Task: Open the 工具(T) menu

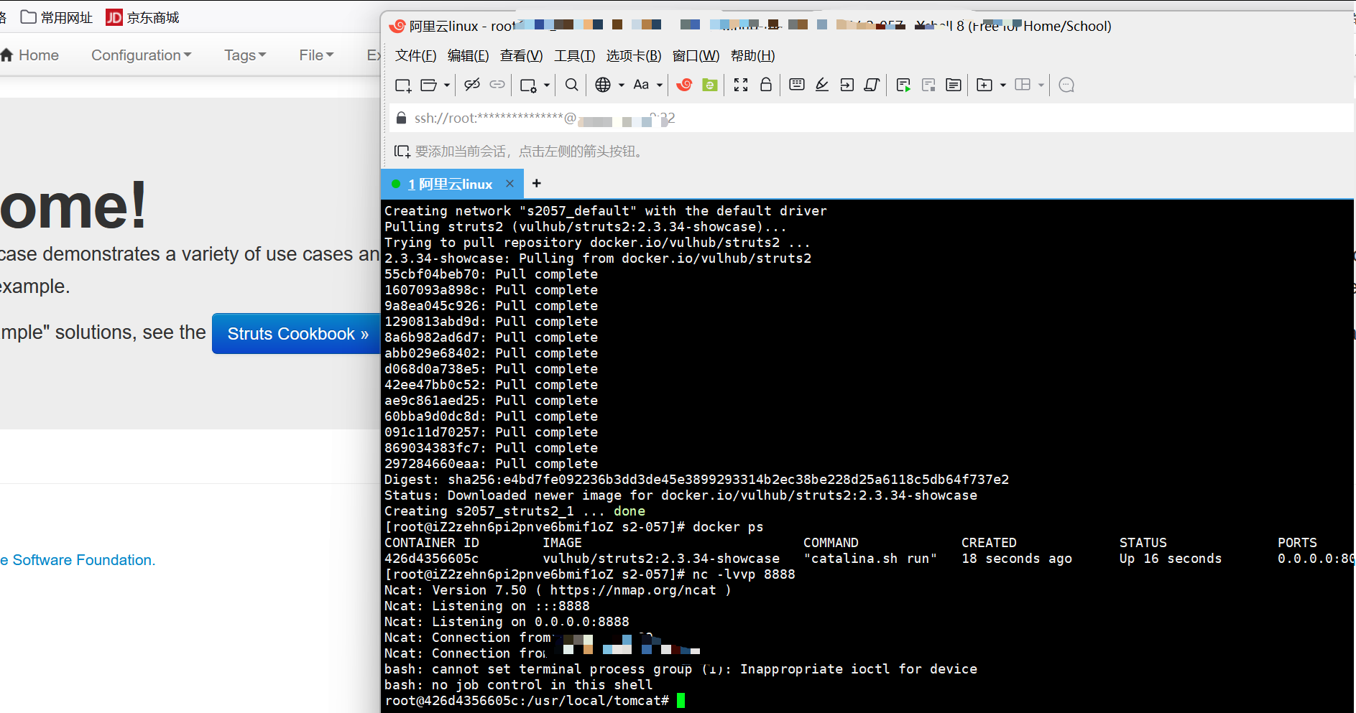Action: tap(574, 56)
